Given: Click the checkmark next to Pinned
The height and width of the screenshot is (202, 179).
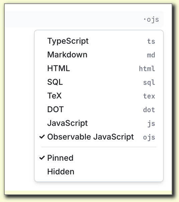Looking at the screenshot, I should pyautogui.click(x=42, y=158).
